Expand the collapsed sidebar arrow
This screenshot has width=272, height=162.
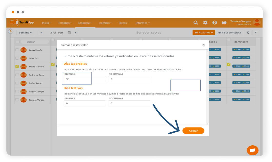[x=11, y=31]
